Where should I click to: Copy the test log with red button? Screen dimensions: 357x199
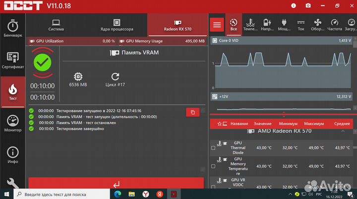click(192, 112)
